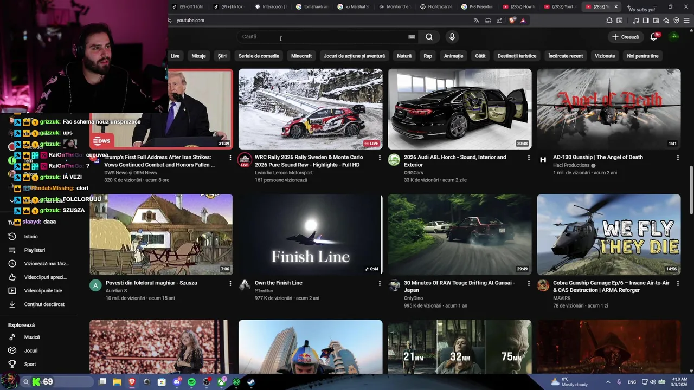Start voice search with the microphone icon
The image size is (694, 390).
click(452, 37)
